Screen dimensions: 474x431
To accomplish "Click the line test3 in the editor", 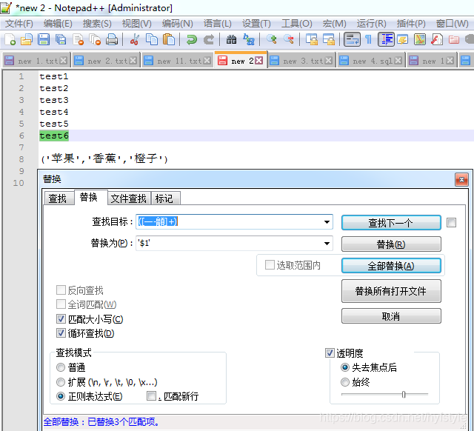I will tap(54, 100).
